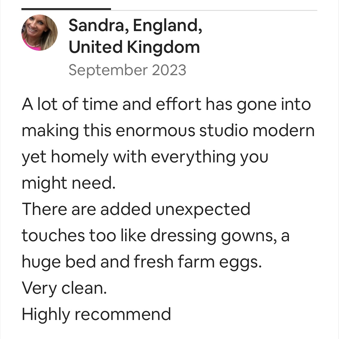Click the year '2023' in the date
339x339 pixels.
pyautogui.click(x=169, y=70)
